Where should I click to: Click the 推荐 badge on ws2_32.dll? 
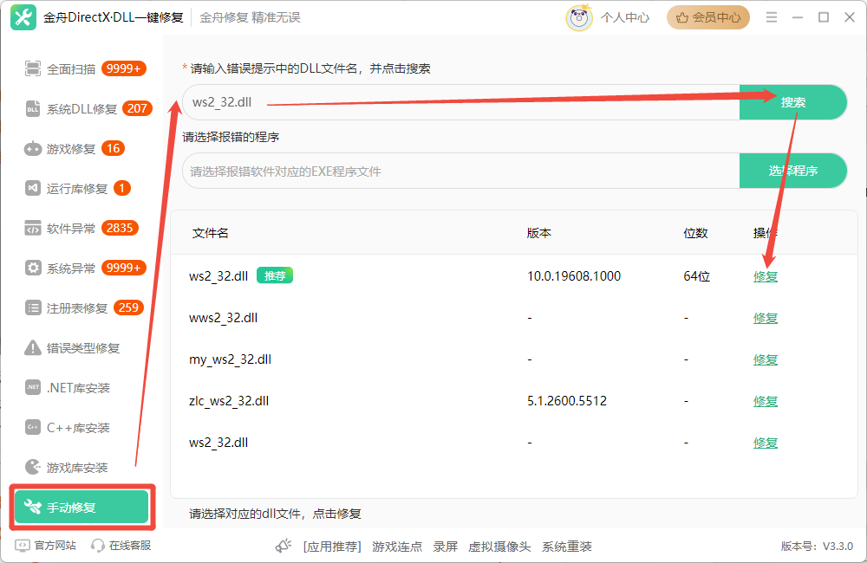[275, 275]
